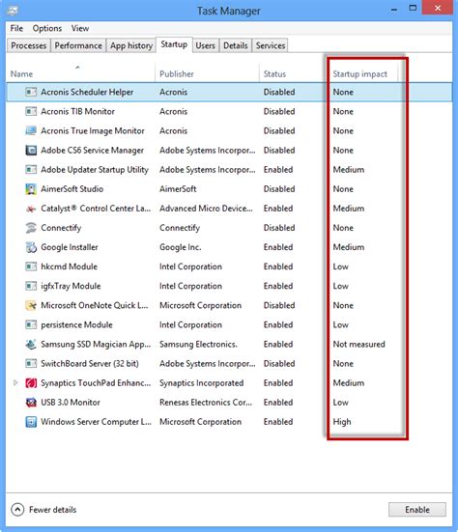Click Disabled status of Microsoft OneNote row
Viewport: 458px width, 532px height.
click(279, 305)
